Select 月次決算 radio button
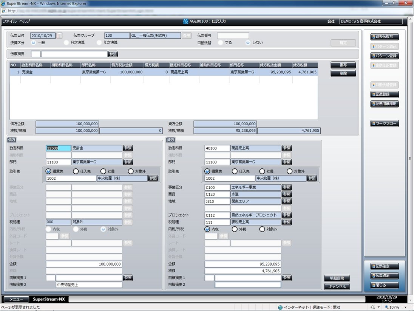Screen dimensions: 414x311 coord(66,42)
